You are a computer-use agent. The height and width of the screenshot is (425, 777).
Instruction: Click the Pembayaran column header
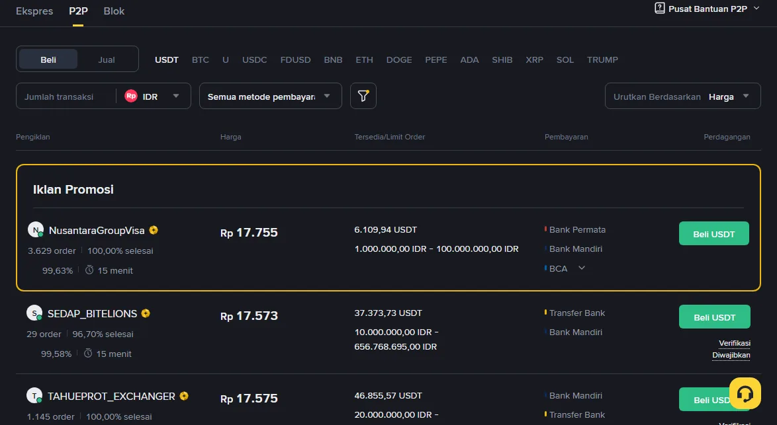point(567,137)
